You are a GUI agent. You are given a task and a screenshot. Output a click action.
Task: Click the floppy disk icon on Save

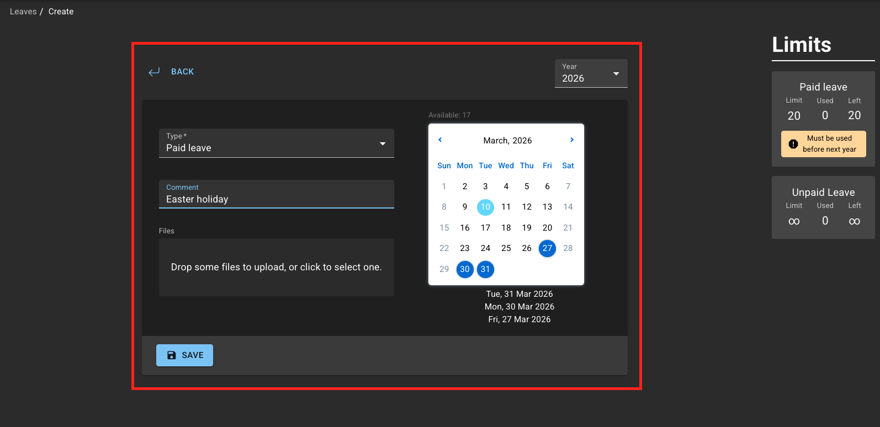pos(172,355)
